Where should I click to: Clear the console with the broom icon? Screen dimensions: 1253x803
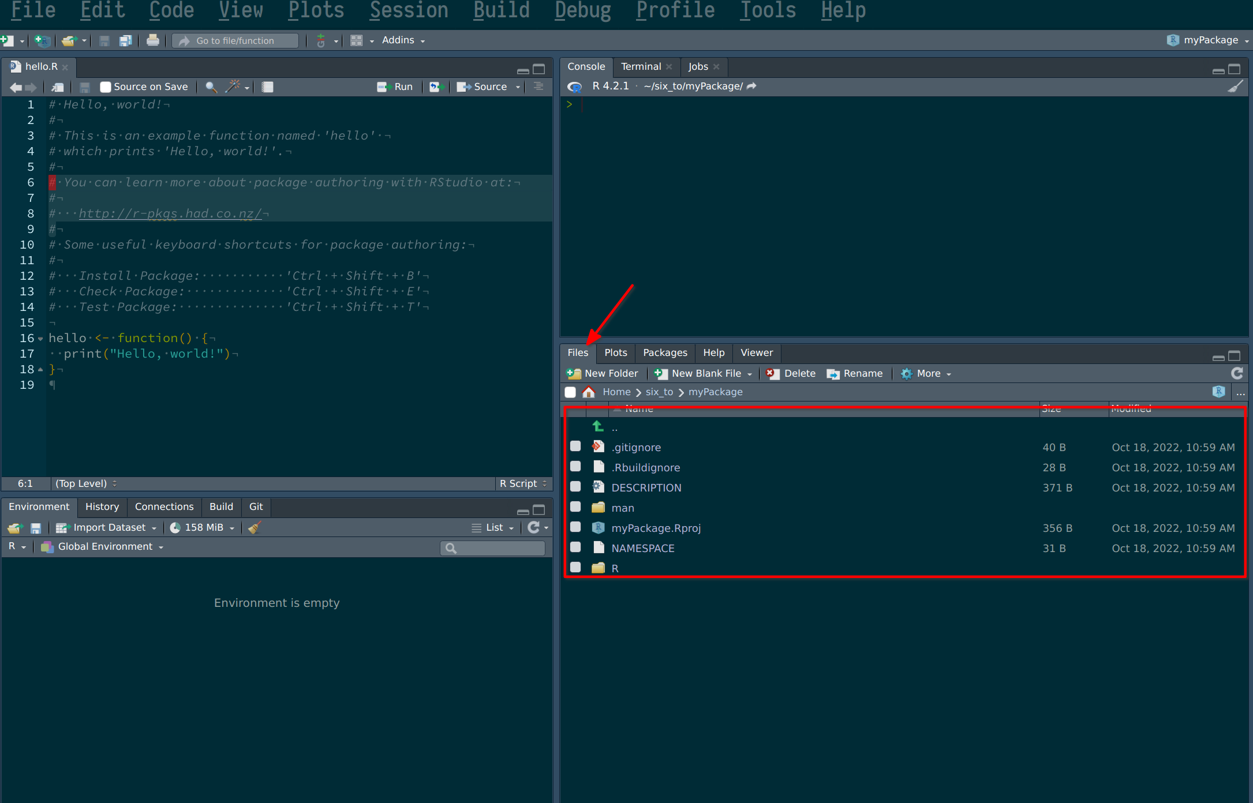tap(1235, 87)
